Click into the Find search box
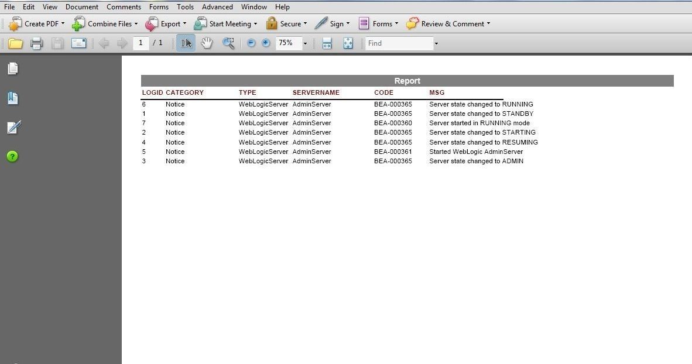692x364 pixels. tap(399, 43)
